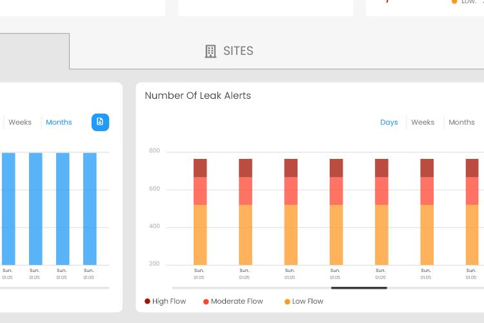484x323 pixels.
Task: Click the blue export file icon button
Action: tap(100, 122)
